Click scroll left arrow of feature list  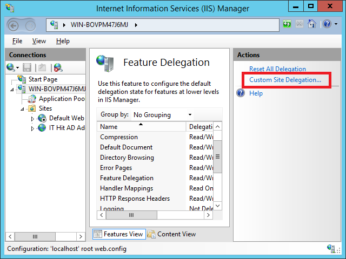[x=101, y=215]
